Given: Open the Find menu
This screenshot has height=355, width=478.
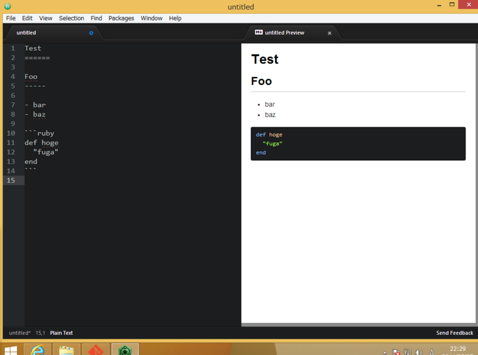Looking at the screenshot, I should 96,19.
